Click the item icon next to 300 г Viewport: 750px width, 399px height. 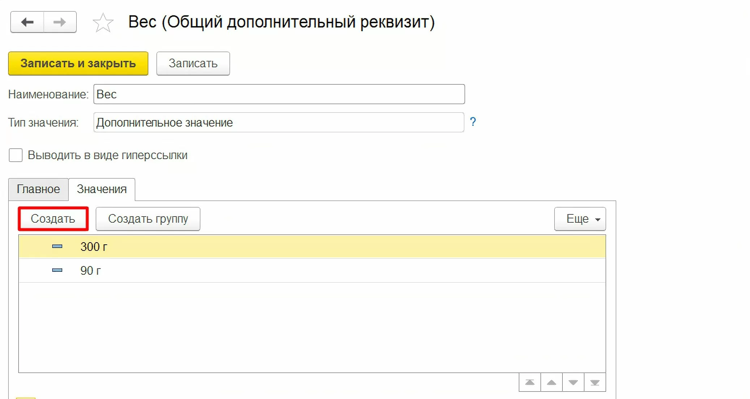57,246
